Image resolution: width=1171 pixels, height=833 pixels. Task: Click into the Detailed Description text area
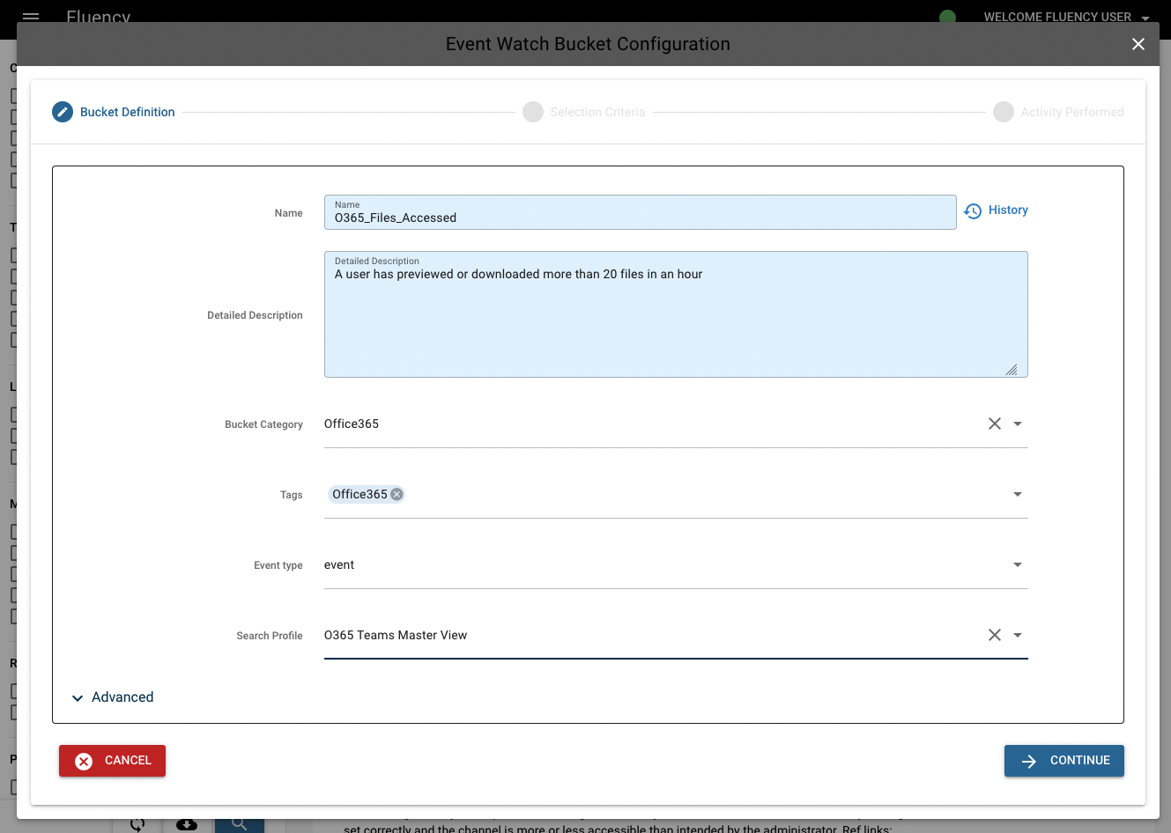(x=676, y=314)
